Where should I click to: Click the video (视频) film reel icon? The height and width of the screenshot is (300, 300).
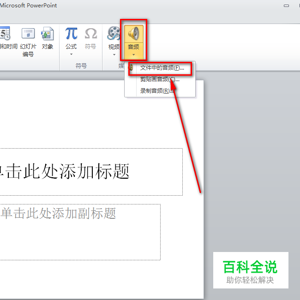(114, 34)
